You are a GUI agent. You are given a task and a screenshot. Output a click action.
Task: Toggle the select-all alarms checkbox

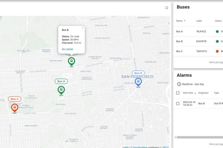point(178,93)
